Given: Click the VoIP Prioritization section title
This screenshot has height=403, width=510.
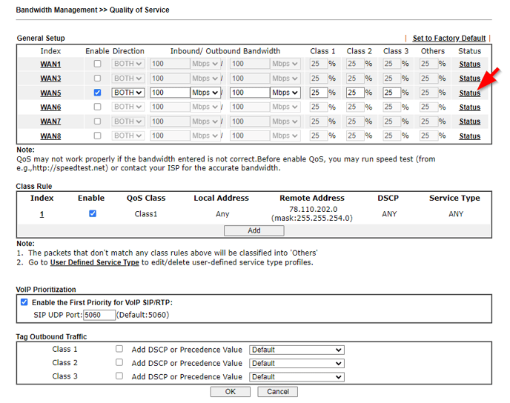Looking at the screenshot, I should 46,290.
